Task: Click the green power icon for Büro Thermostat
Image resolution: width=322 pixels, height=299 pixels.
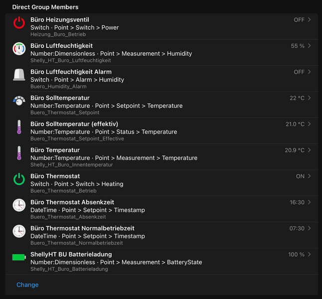Action: pos(19,179)
